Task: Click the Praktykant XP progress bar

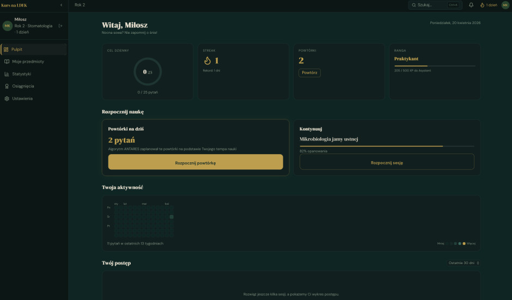Action: tap(435, 66)
